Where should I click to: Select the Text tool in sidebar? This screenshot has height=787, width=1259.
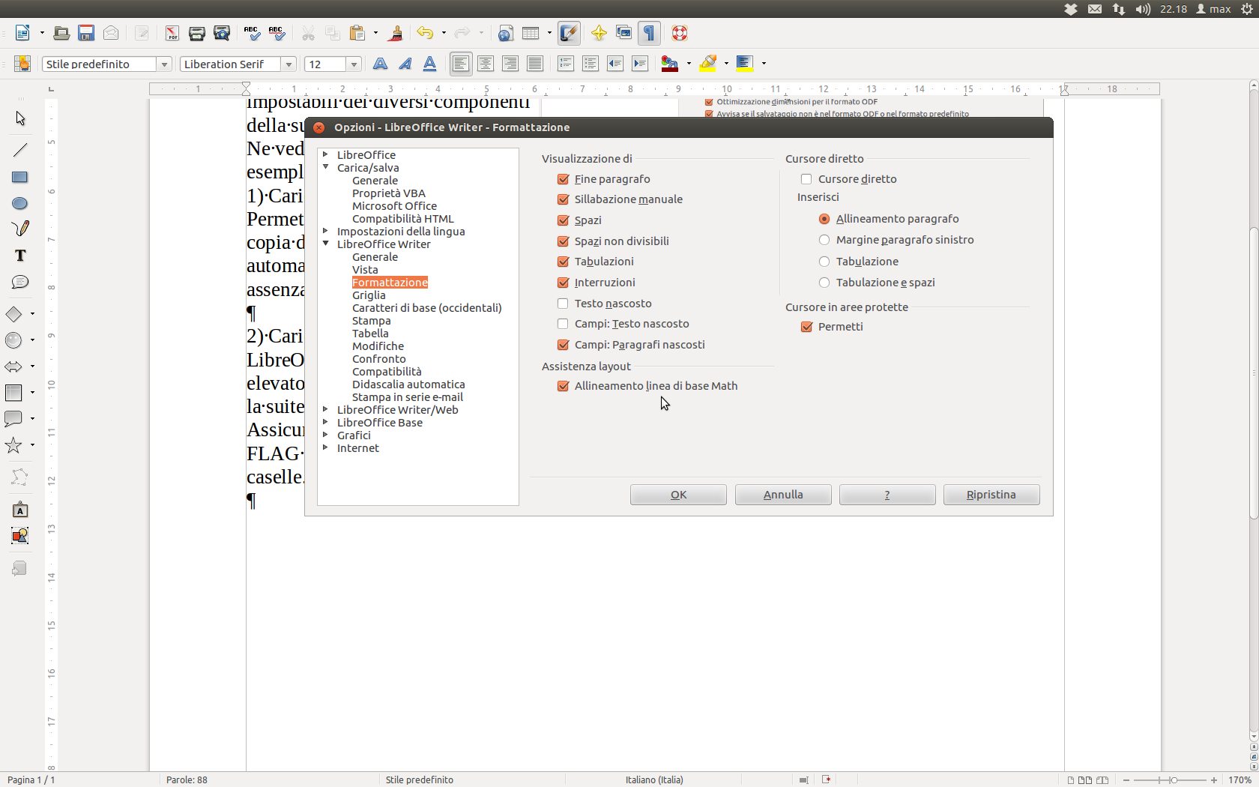[x=20, y=256]
